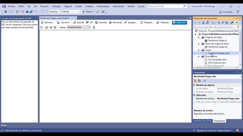Open the Archivo menu

click(11, 6)
